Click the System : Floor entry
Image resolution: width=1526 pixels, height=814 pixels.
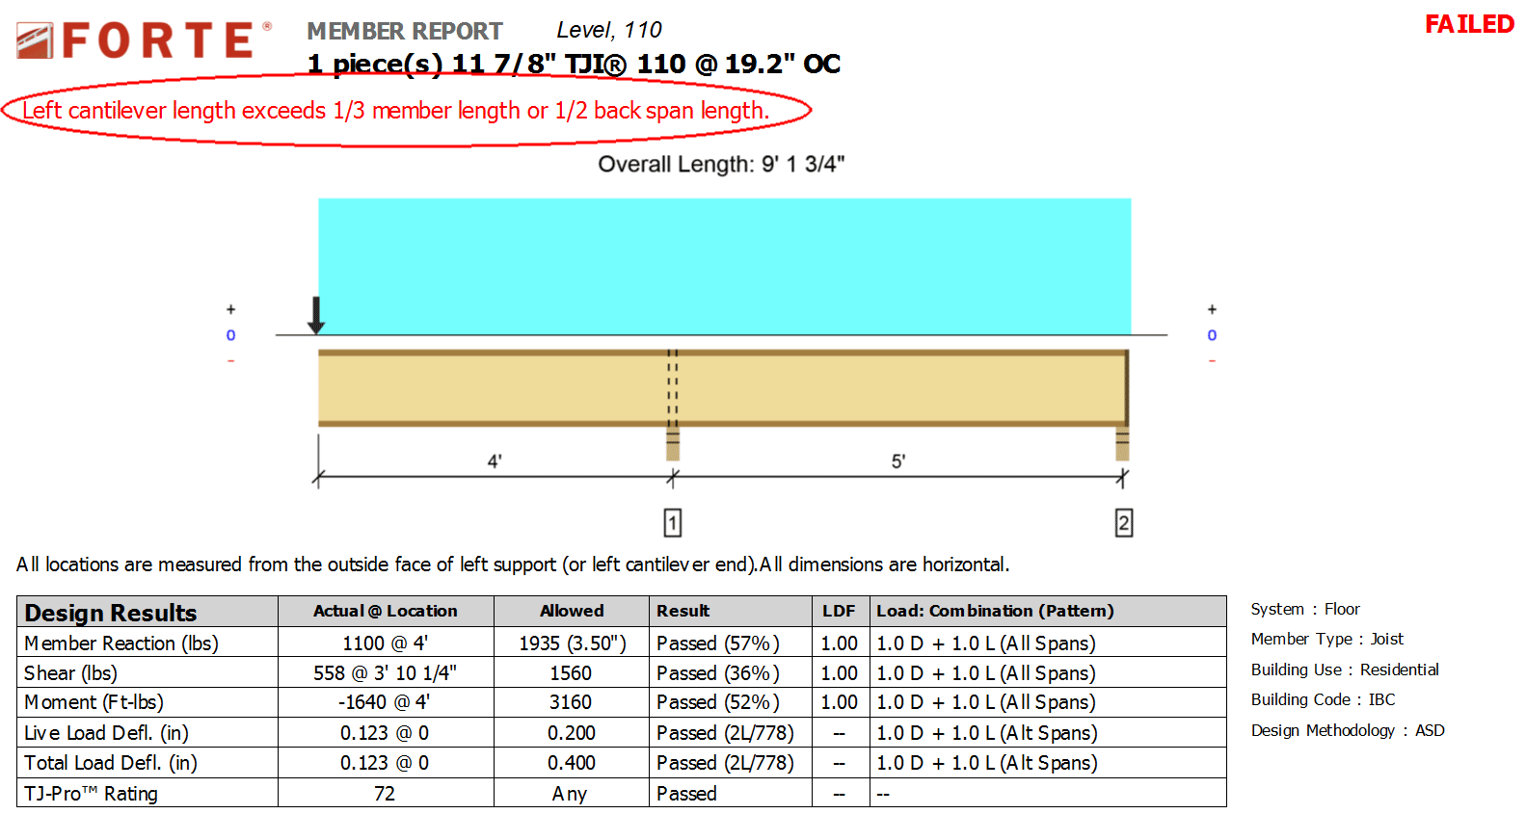1305,609
